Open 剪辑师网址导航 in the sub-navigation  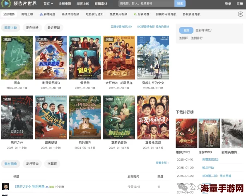pyautogui.click(x=166, y=14)
